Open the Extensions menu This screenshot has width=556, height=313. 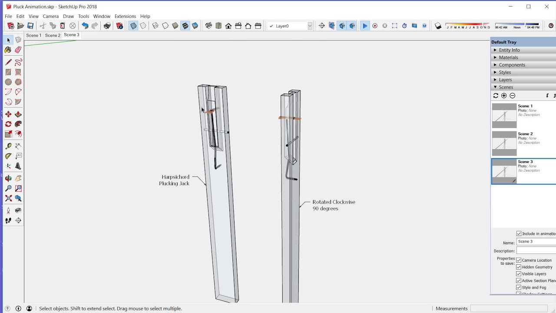click(125, 16)
